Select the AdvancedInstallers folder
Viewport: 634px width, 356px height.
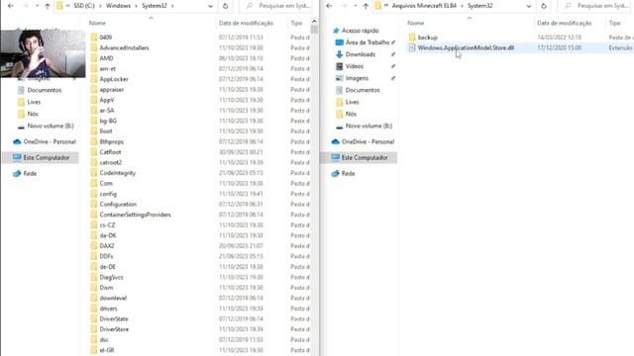[x=124, y=47]
